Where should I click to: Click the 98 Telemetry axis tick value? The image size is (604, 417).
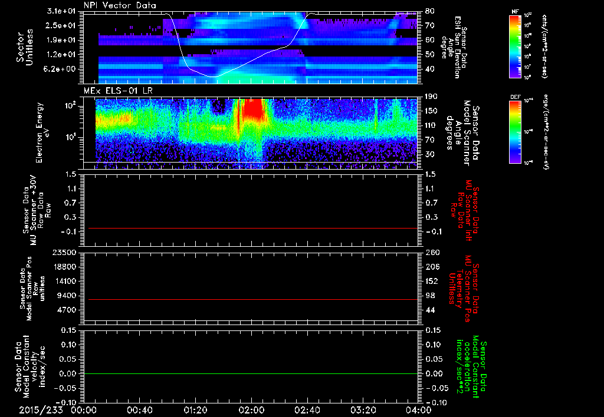(x=430, y=296)
